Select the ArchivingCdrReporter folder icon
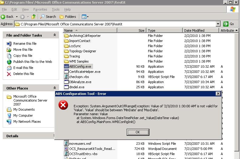This screenshot has height=159, width=240. pos(66,36)
